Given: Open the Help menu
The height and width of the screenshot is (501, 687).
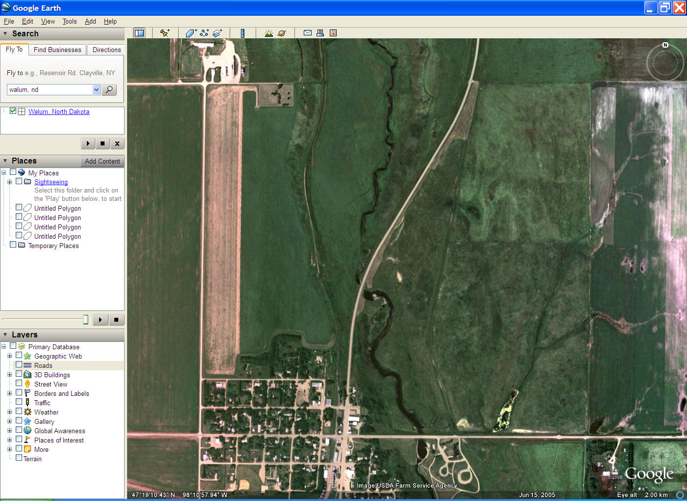Looking at the screenshot, I should click(x=110, y=22).
